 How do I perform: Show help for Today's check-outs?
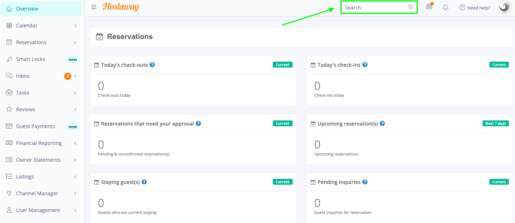(x=152, y=65)
